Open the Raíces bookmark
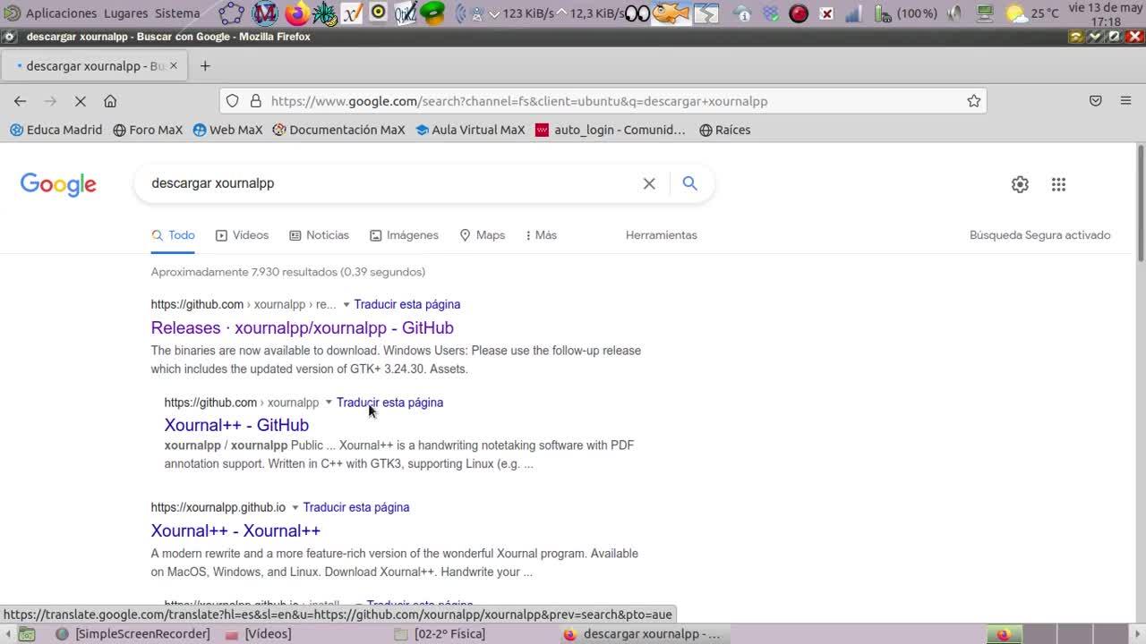The image size is (1146, 644). coord(725,130)
